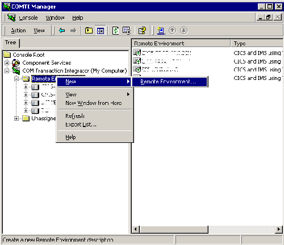Screen dimensions: 284x245
Task: Click the Export List toolbar icon
Action: (127, 31)
